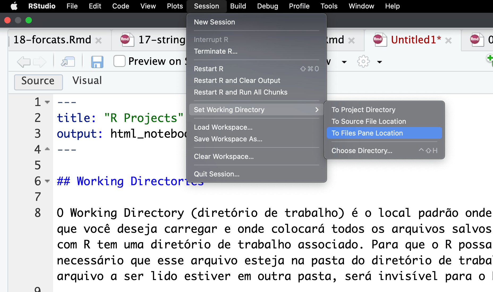Close the Untitled1 tab
The height and width of the screenshot is (292, 493).
448,41
